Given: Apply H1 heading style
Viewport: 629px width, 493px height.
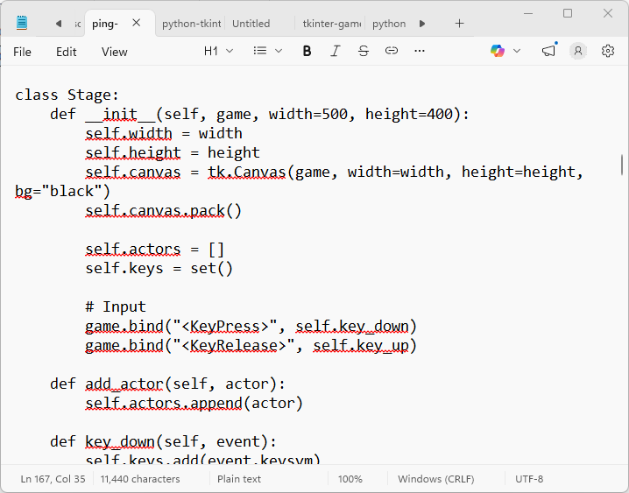Looking at the screenshot, I should [x=211, y=51].
